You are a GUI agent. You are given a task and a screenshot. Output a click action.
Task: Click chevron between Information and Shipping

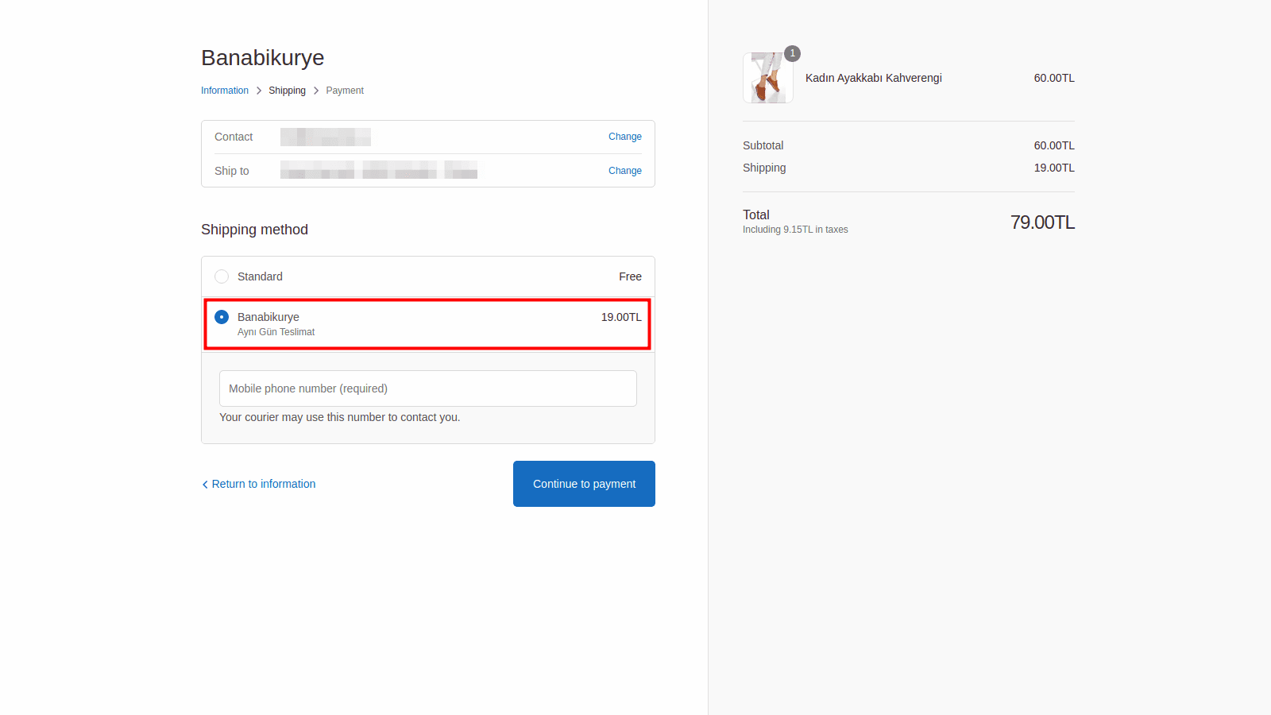259,91
